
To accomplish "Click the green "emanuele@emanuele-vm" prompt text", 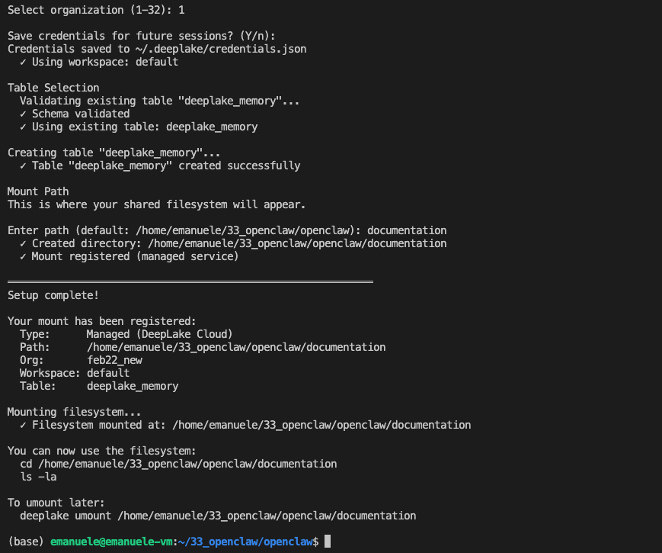I will pos(112,542).
